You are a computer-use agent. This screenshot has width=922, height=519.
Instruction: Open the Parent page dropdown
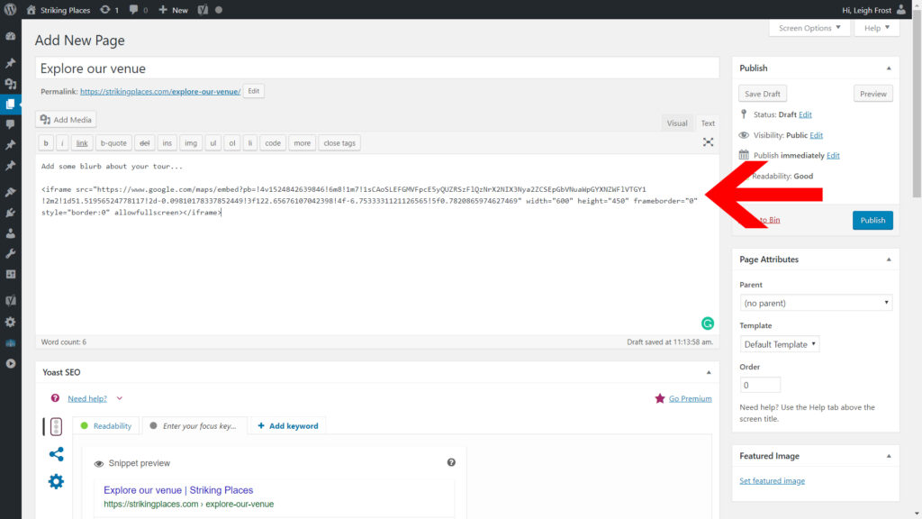click(816, 303)
